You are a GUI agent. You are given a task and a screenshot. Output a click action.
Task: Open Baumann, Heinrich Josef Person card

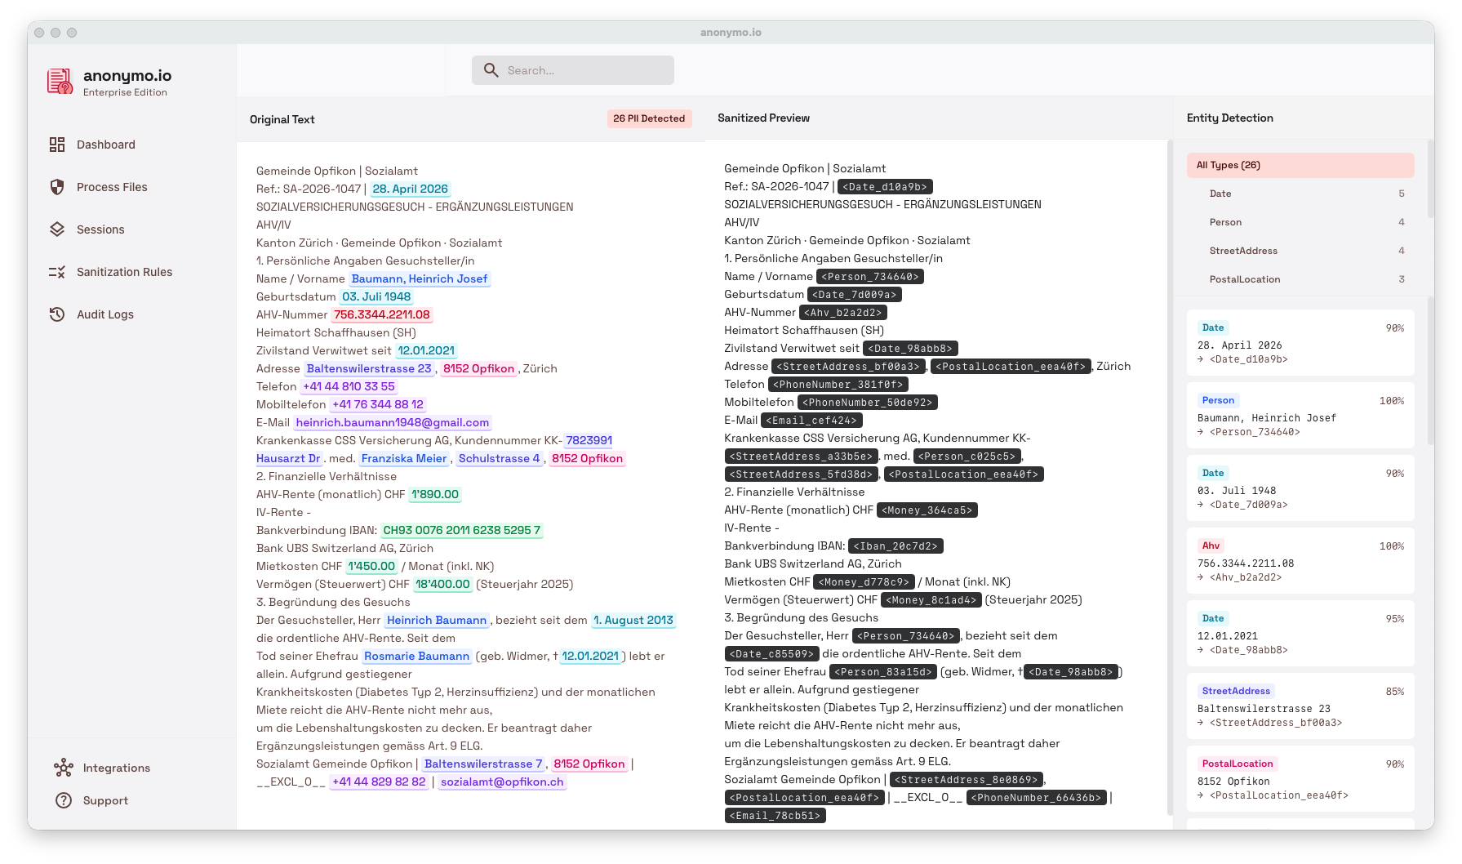1300,416
